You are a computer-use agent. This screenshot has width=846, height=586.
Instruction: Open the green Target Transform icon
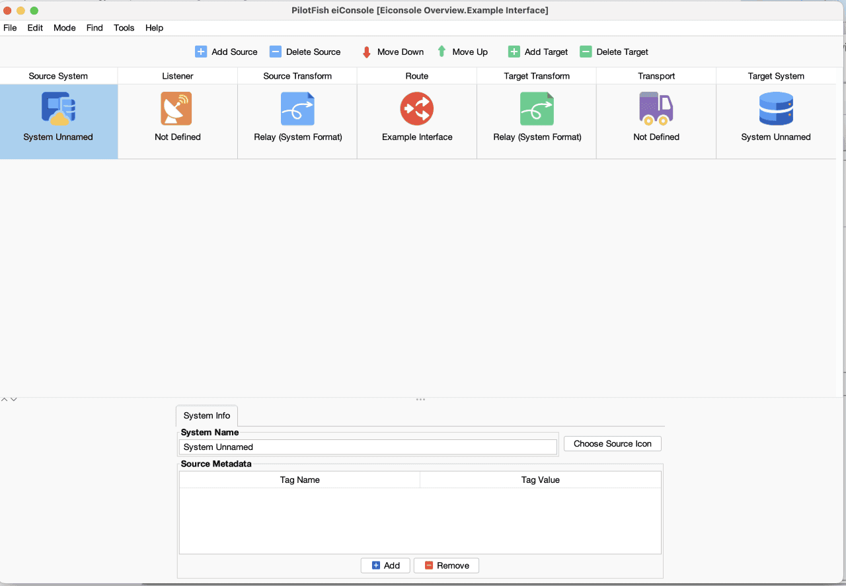[x=537, y=108]
